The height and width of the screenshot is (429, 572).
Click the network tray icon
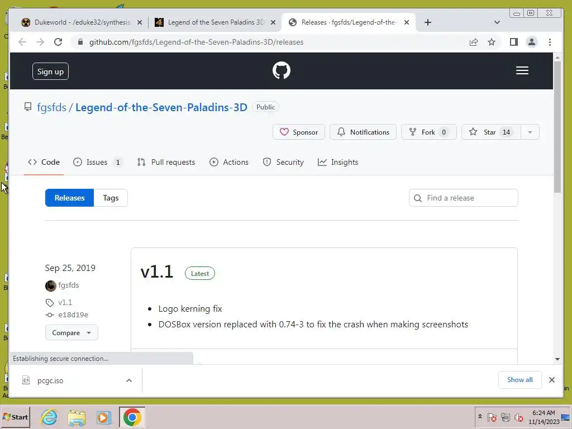pyautogui.click(x=505, y=417)
